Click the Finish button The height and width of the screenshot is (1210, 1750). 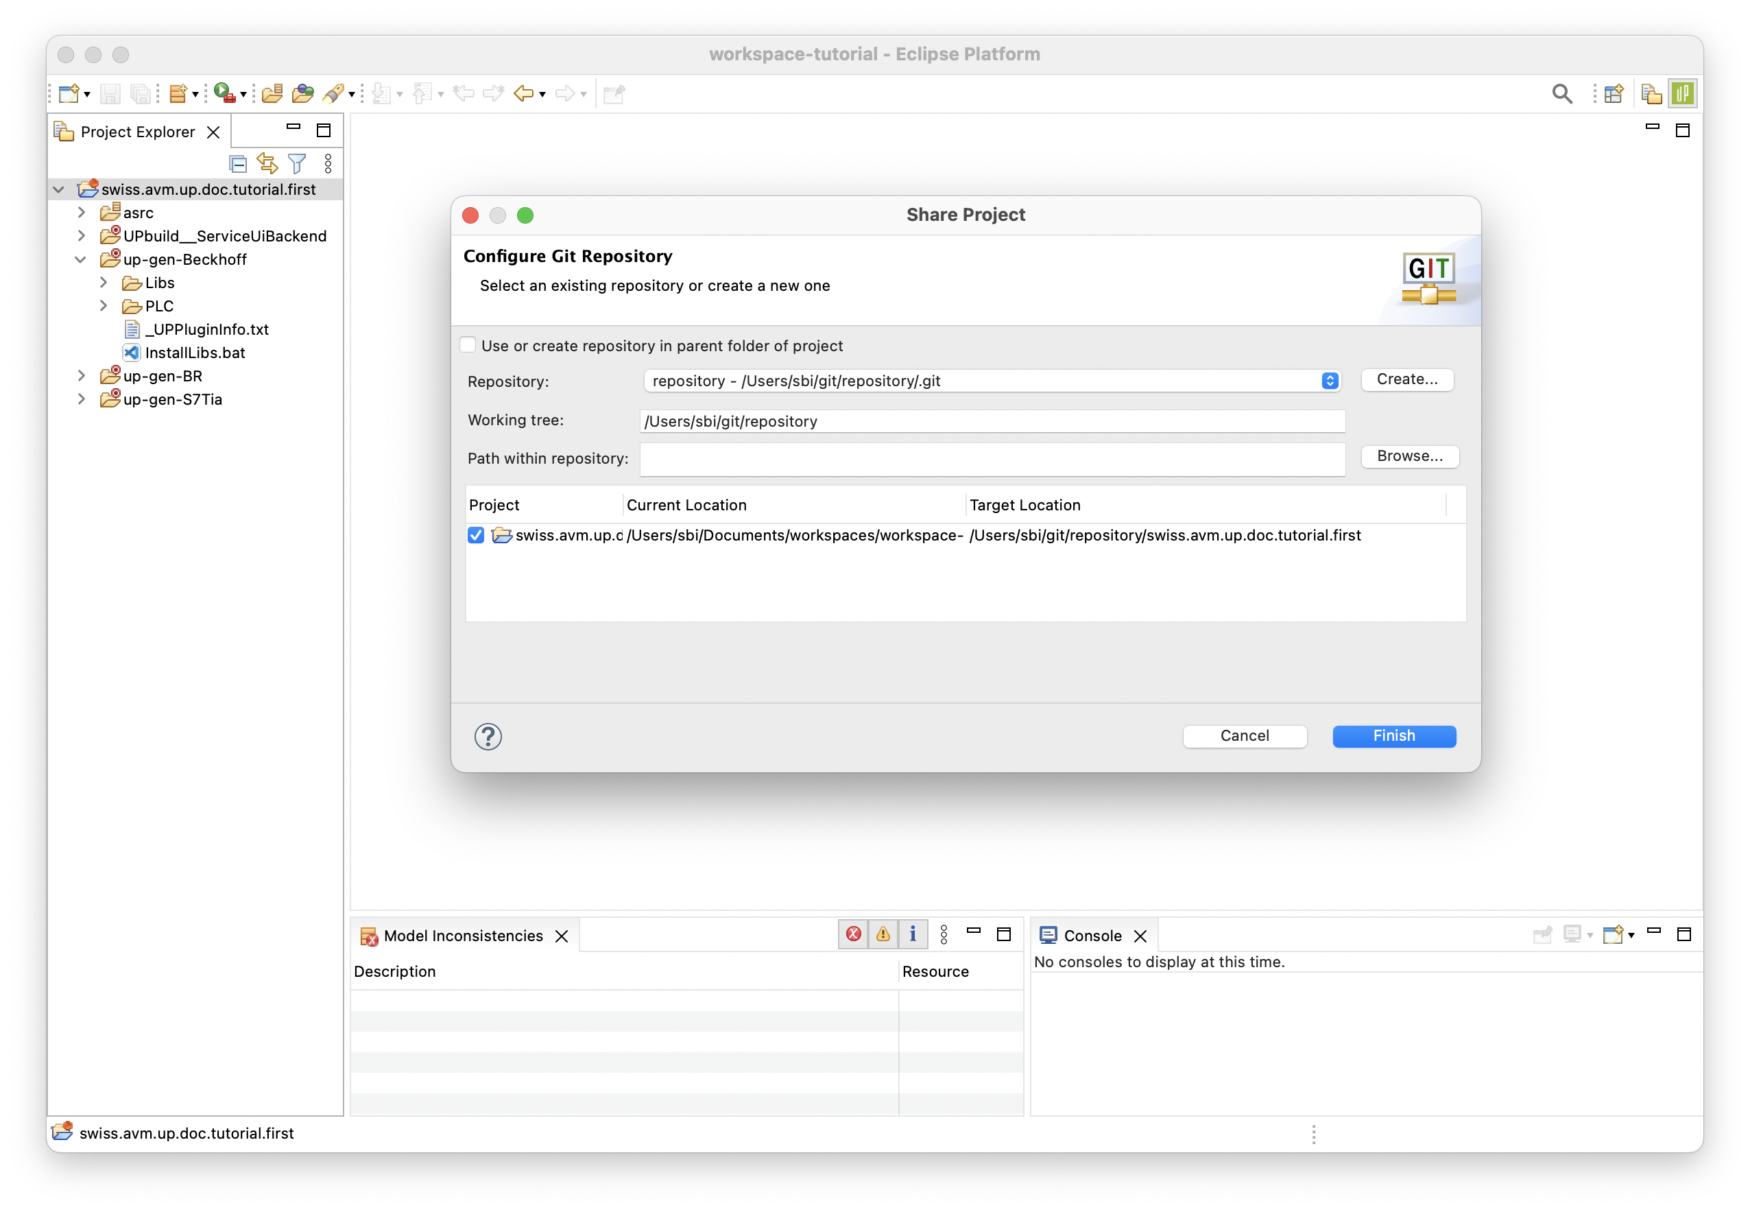tap(1393, 736)
